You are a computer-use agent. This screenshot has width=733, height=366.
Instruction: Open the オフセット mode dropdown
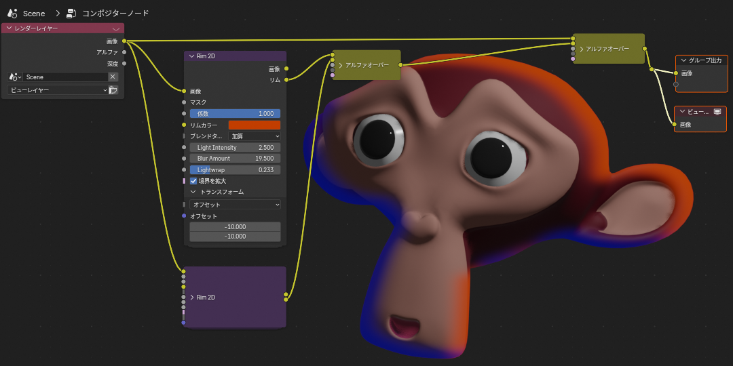pyautogui.click(x=235, y=205)
